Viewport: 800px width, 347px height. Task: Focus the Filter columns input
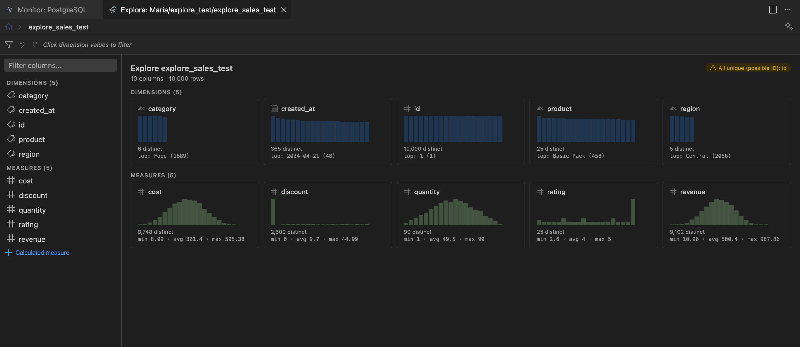[61, 65]
